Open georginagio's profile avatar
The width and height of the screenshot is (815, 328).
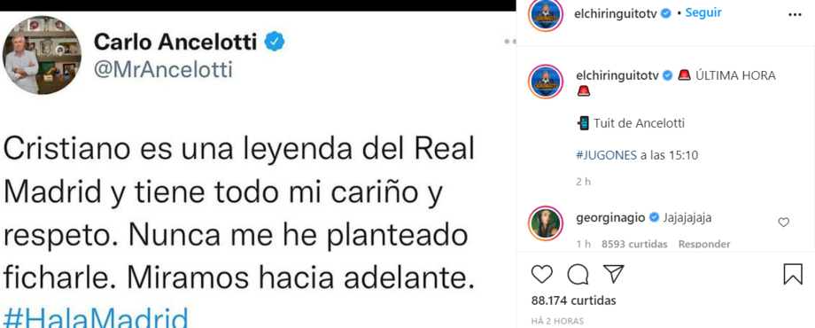pos(546,223)
